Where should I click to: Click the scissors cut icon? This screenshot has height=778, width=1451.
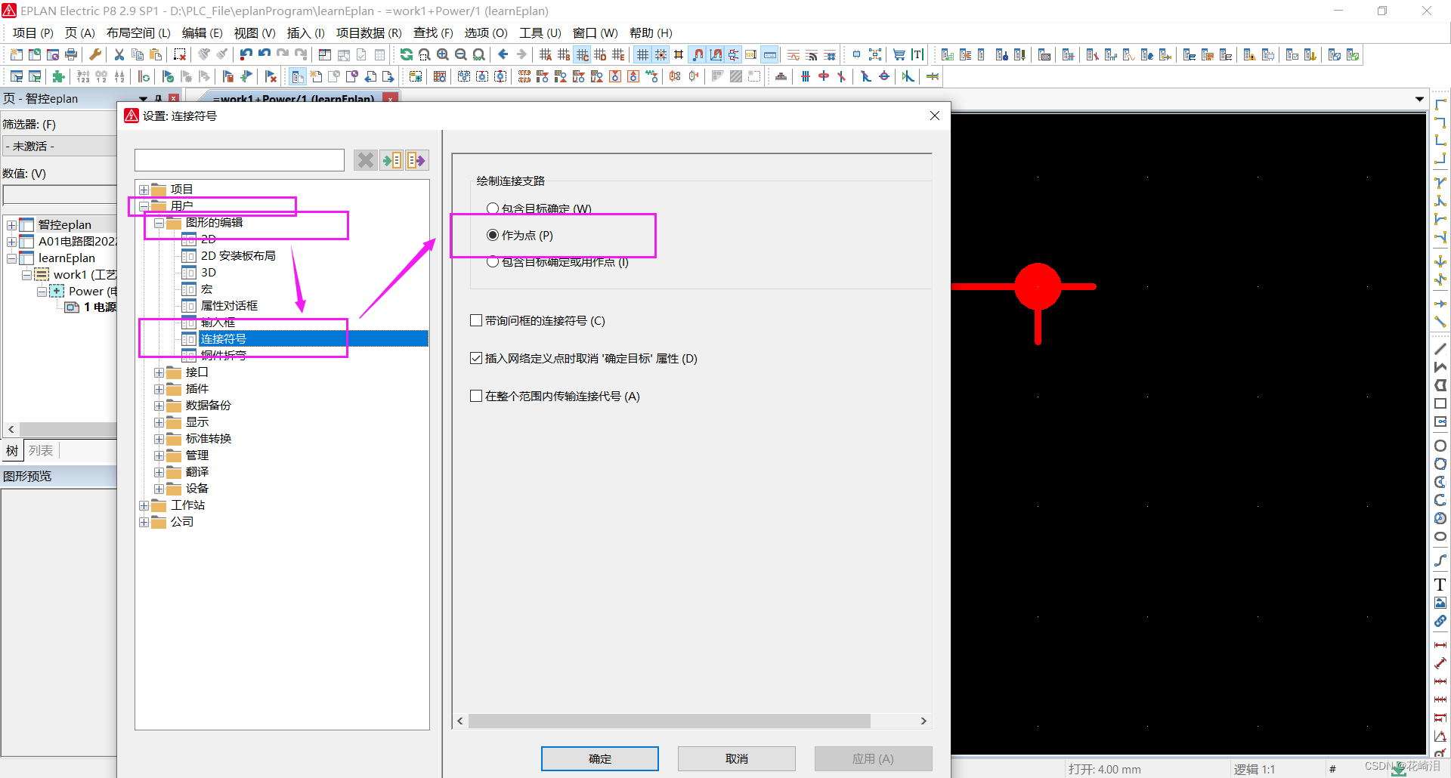119,54
